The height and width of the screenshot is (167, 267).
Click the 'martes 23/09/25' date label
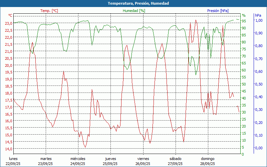click(x=46, y=161)
